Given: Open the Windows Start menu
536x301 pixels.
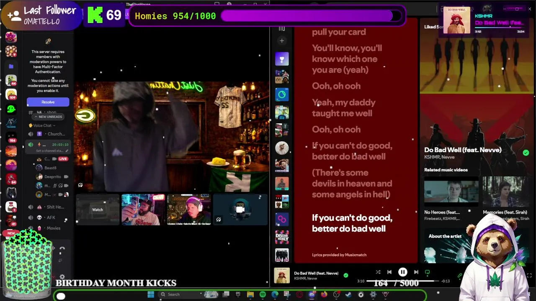Looking at the screenshot, I should pyautogui.click(x=151, y=294).
